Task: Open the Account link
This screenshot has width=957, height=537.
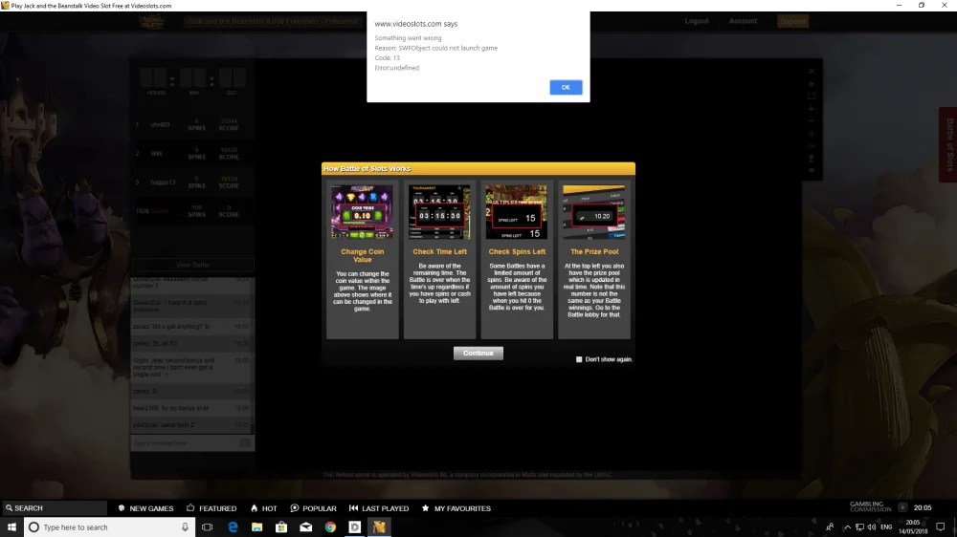Action: 743,21
